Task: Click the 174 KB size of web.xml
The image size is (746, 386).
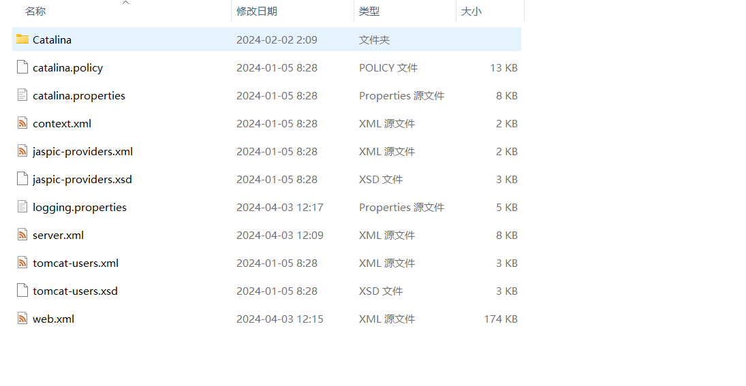Action: 501,319
